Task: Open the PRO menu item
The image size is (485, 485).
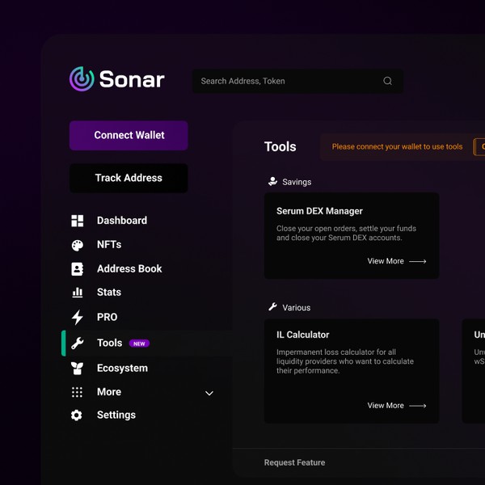Action: [107, 317]
